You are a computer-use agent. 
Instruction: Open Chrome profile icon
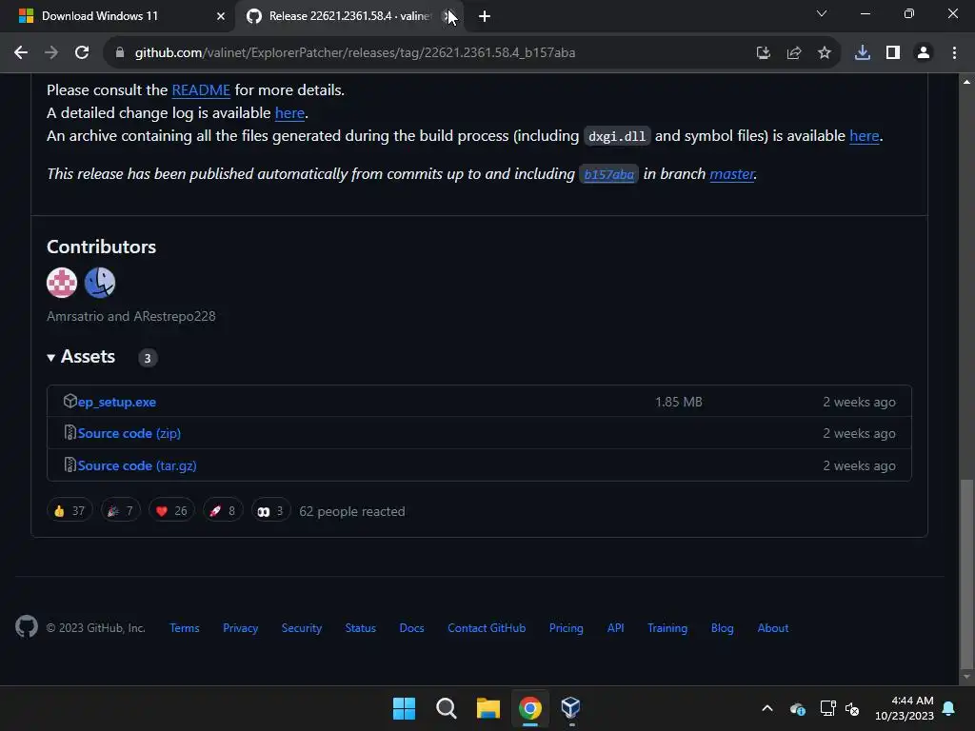tap(924, 53)
